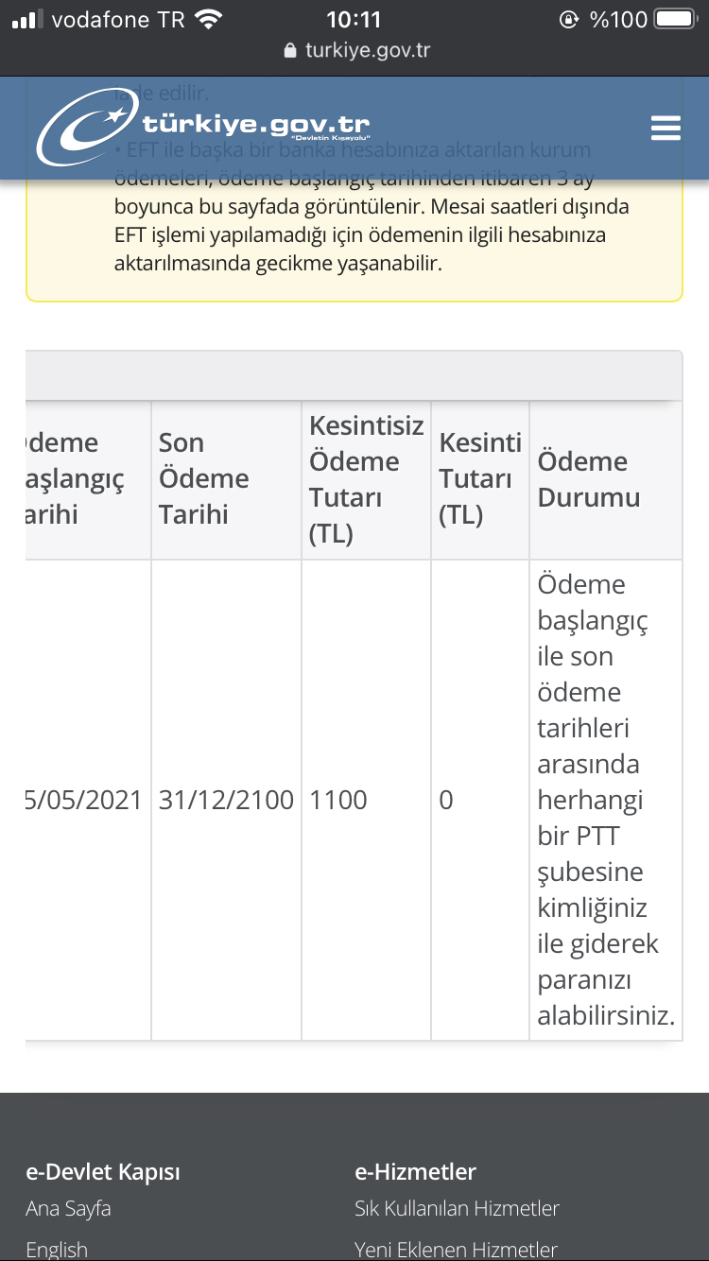
Task: Tap the padlock icon beside the URL
Action: (290, 51)
